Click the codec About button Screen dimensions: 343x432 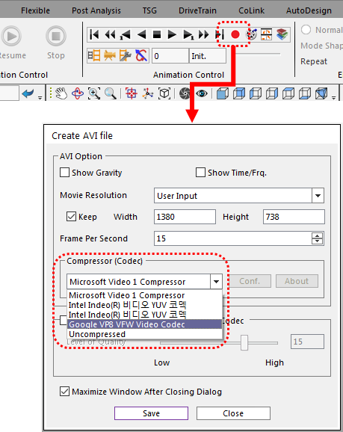(x=297, y=281)
